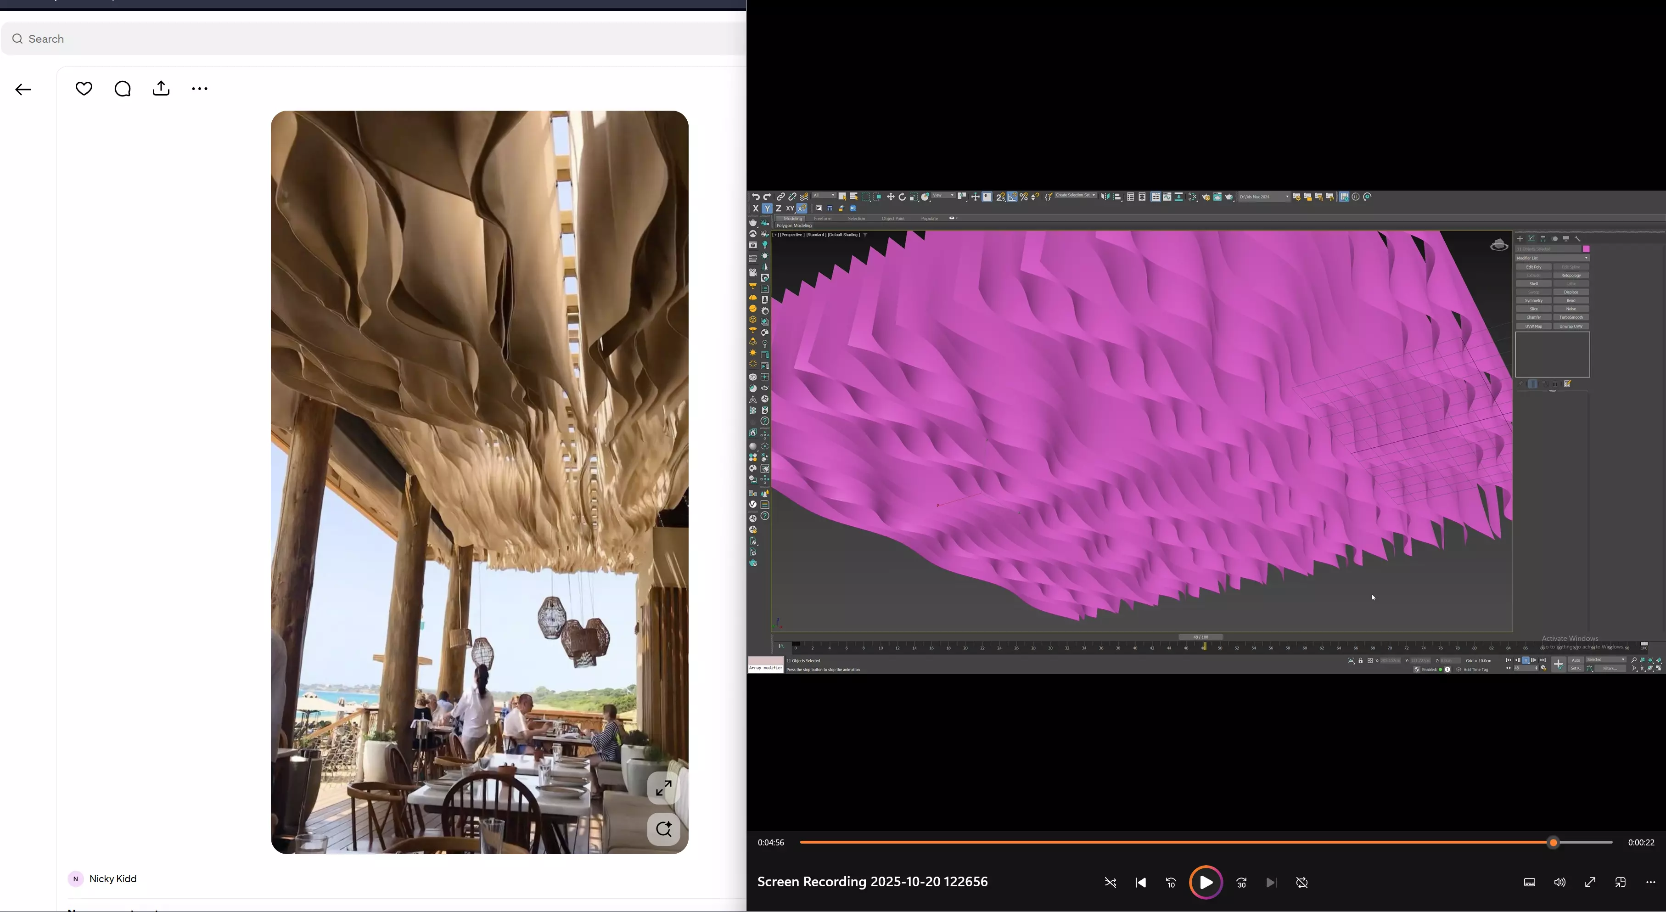Play the Screen Recording video
The width and height of the screenshot is (1666, 912).
1206,883
